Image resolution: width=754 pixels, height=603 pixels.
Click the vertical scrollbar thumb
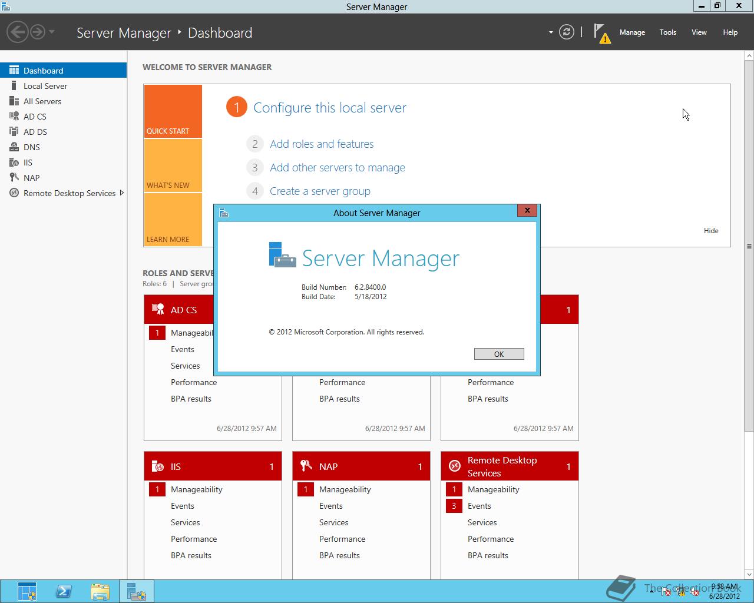(749, 246)
